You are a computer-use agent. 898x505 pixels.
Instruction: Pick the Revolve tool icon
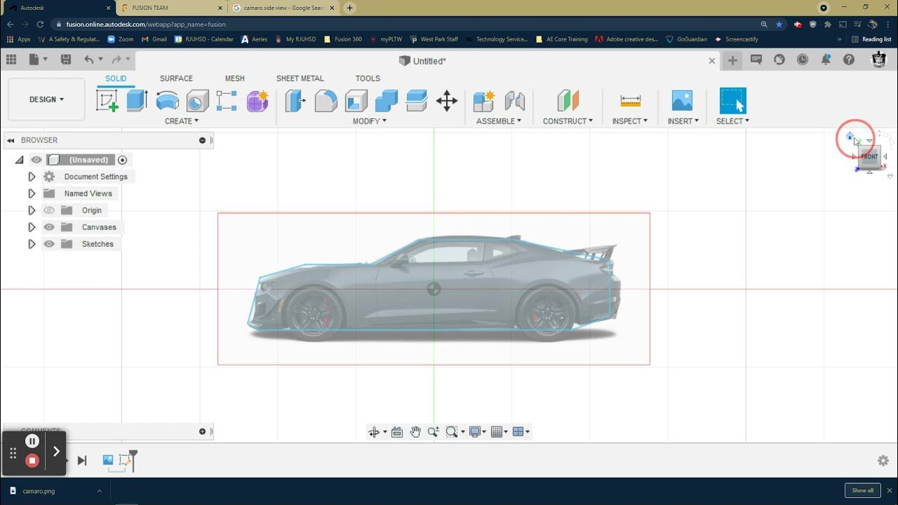tap(167, 101)
